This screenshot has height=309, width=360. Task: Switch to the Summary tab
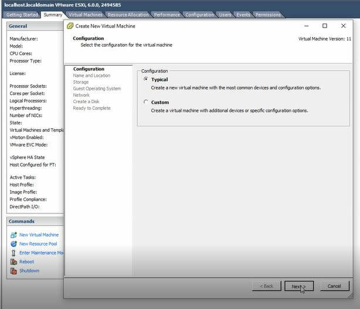[x=53, y=15]
